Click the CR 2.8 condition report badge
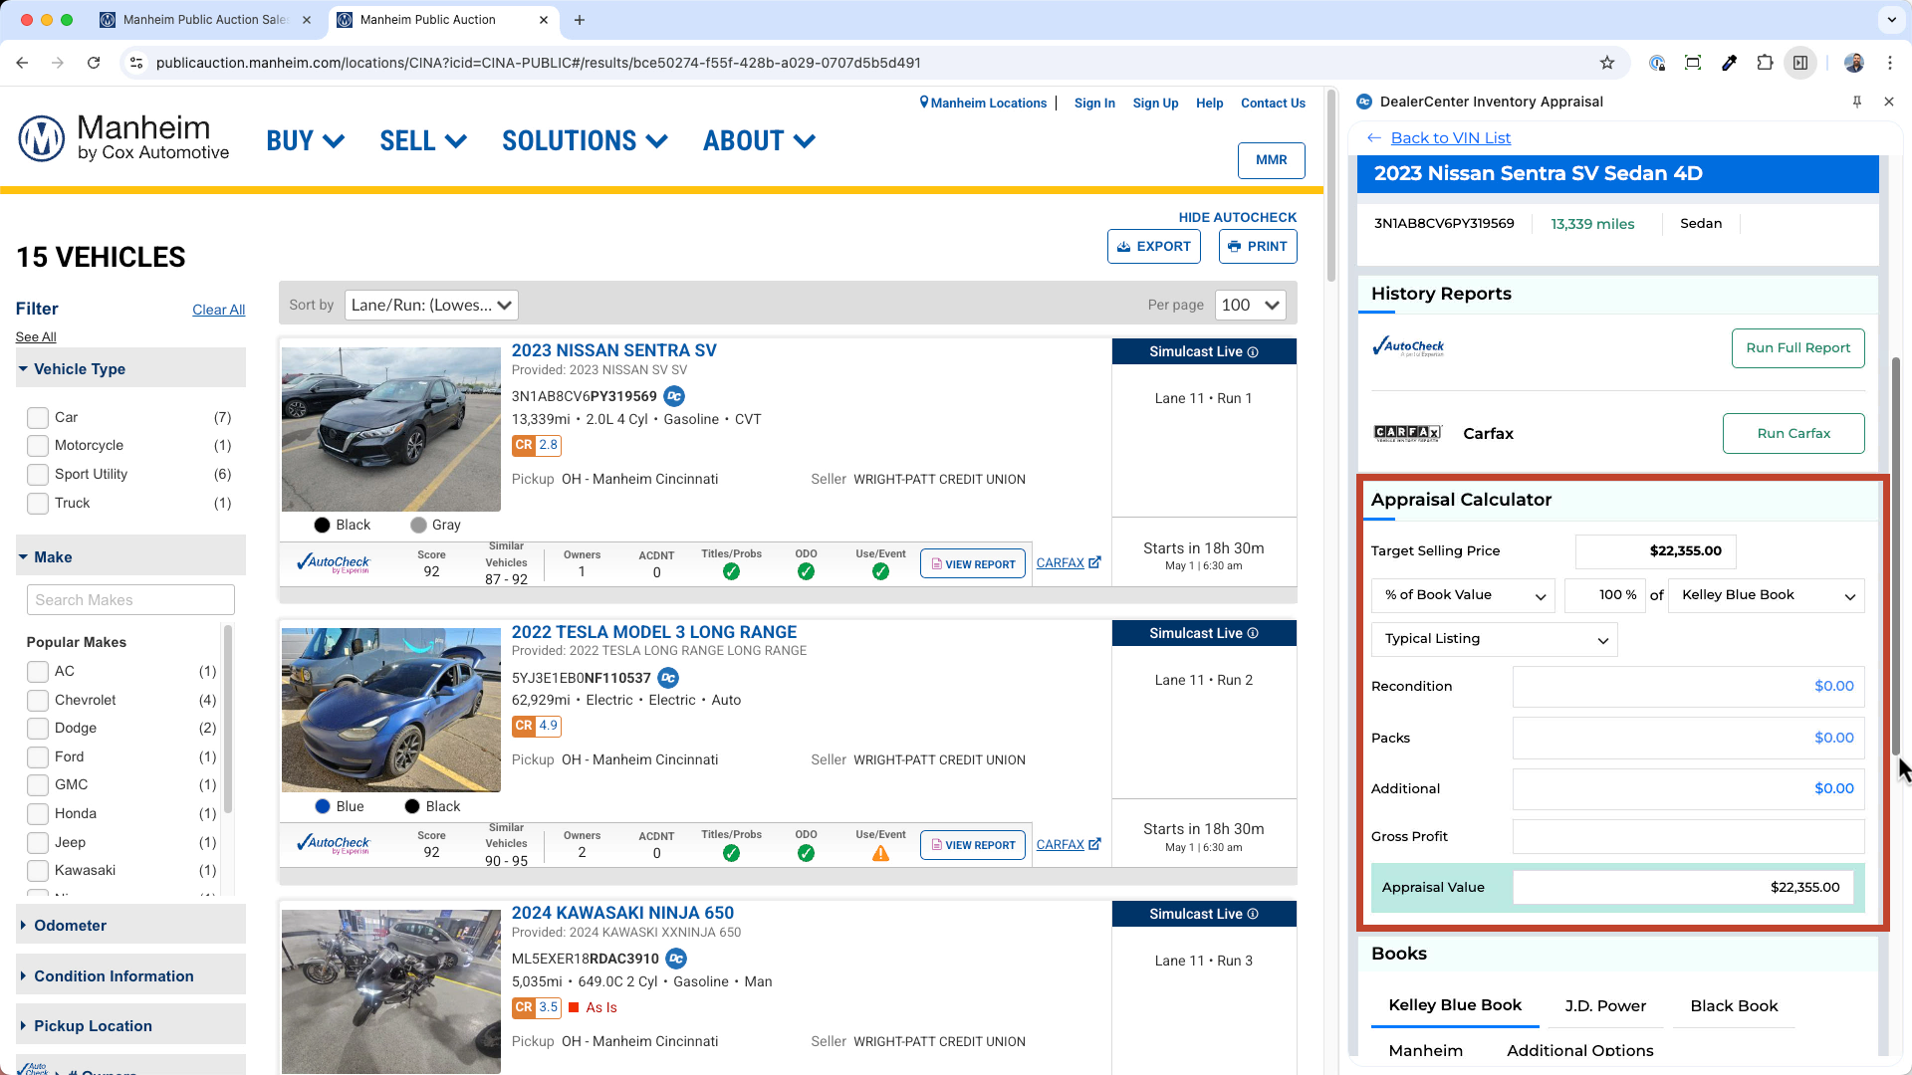 pyautogui.click(x=537, y=445)
